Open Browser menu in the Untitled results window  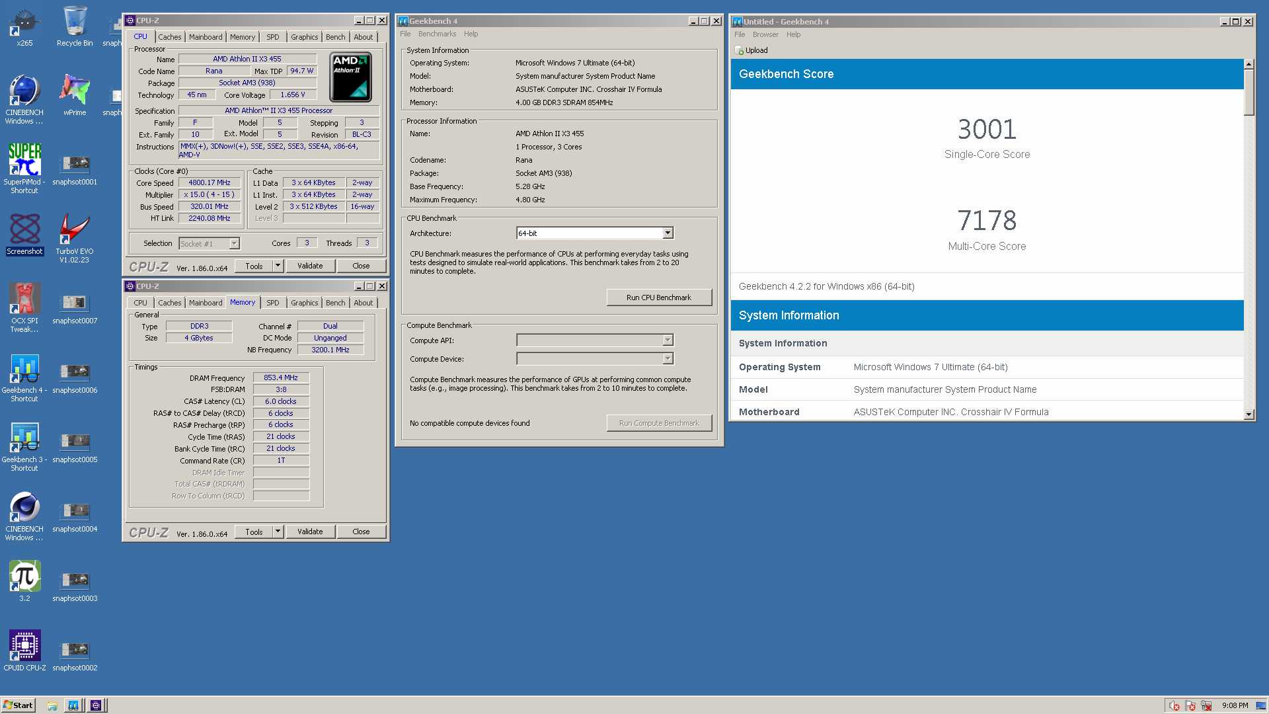[x=765, y=34]
